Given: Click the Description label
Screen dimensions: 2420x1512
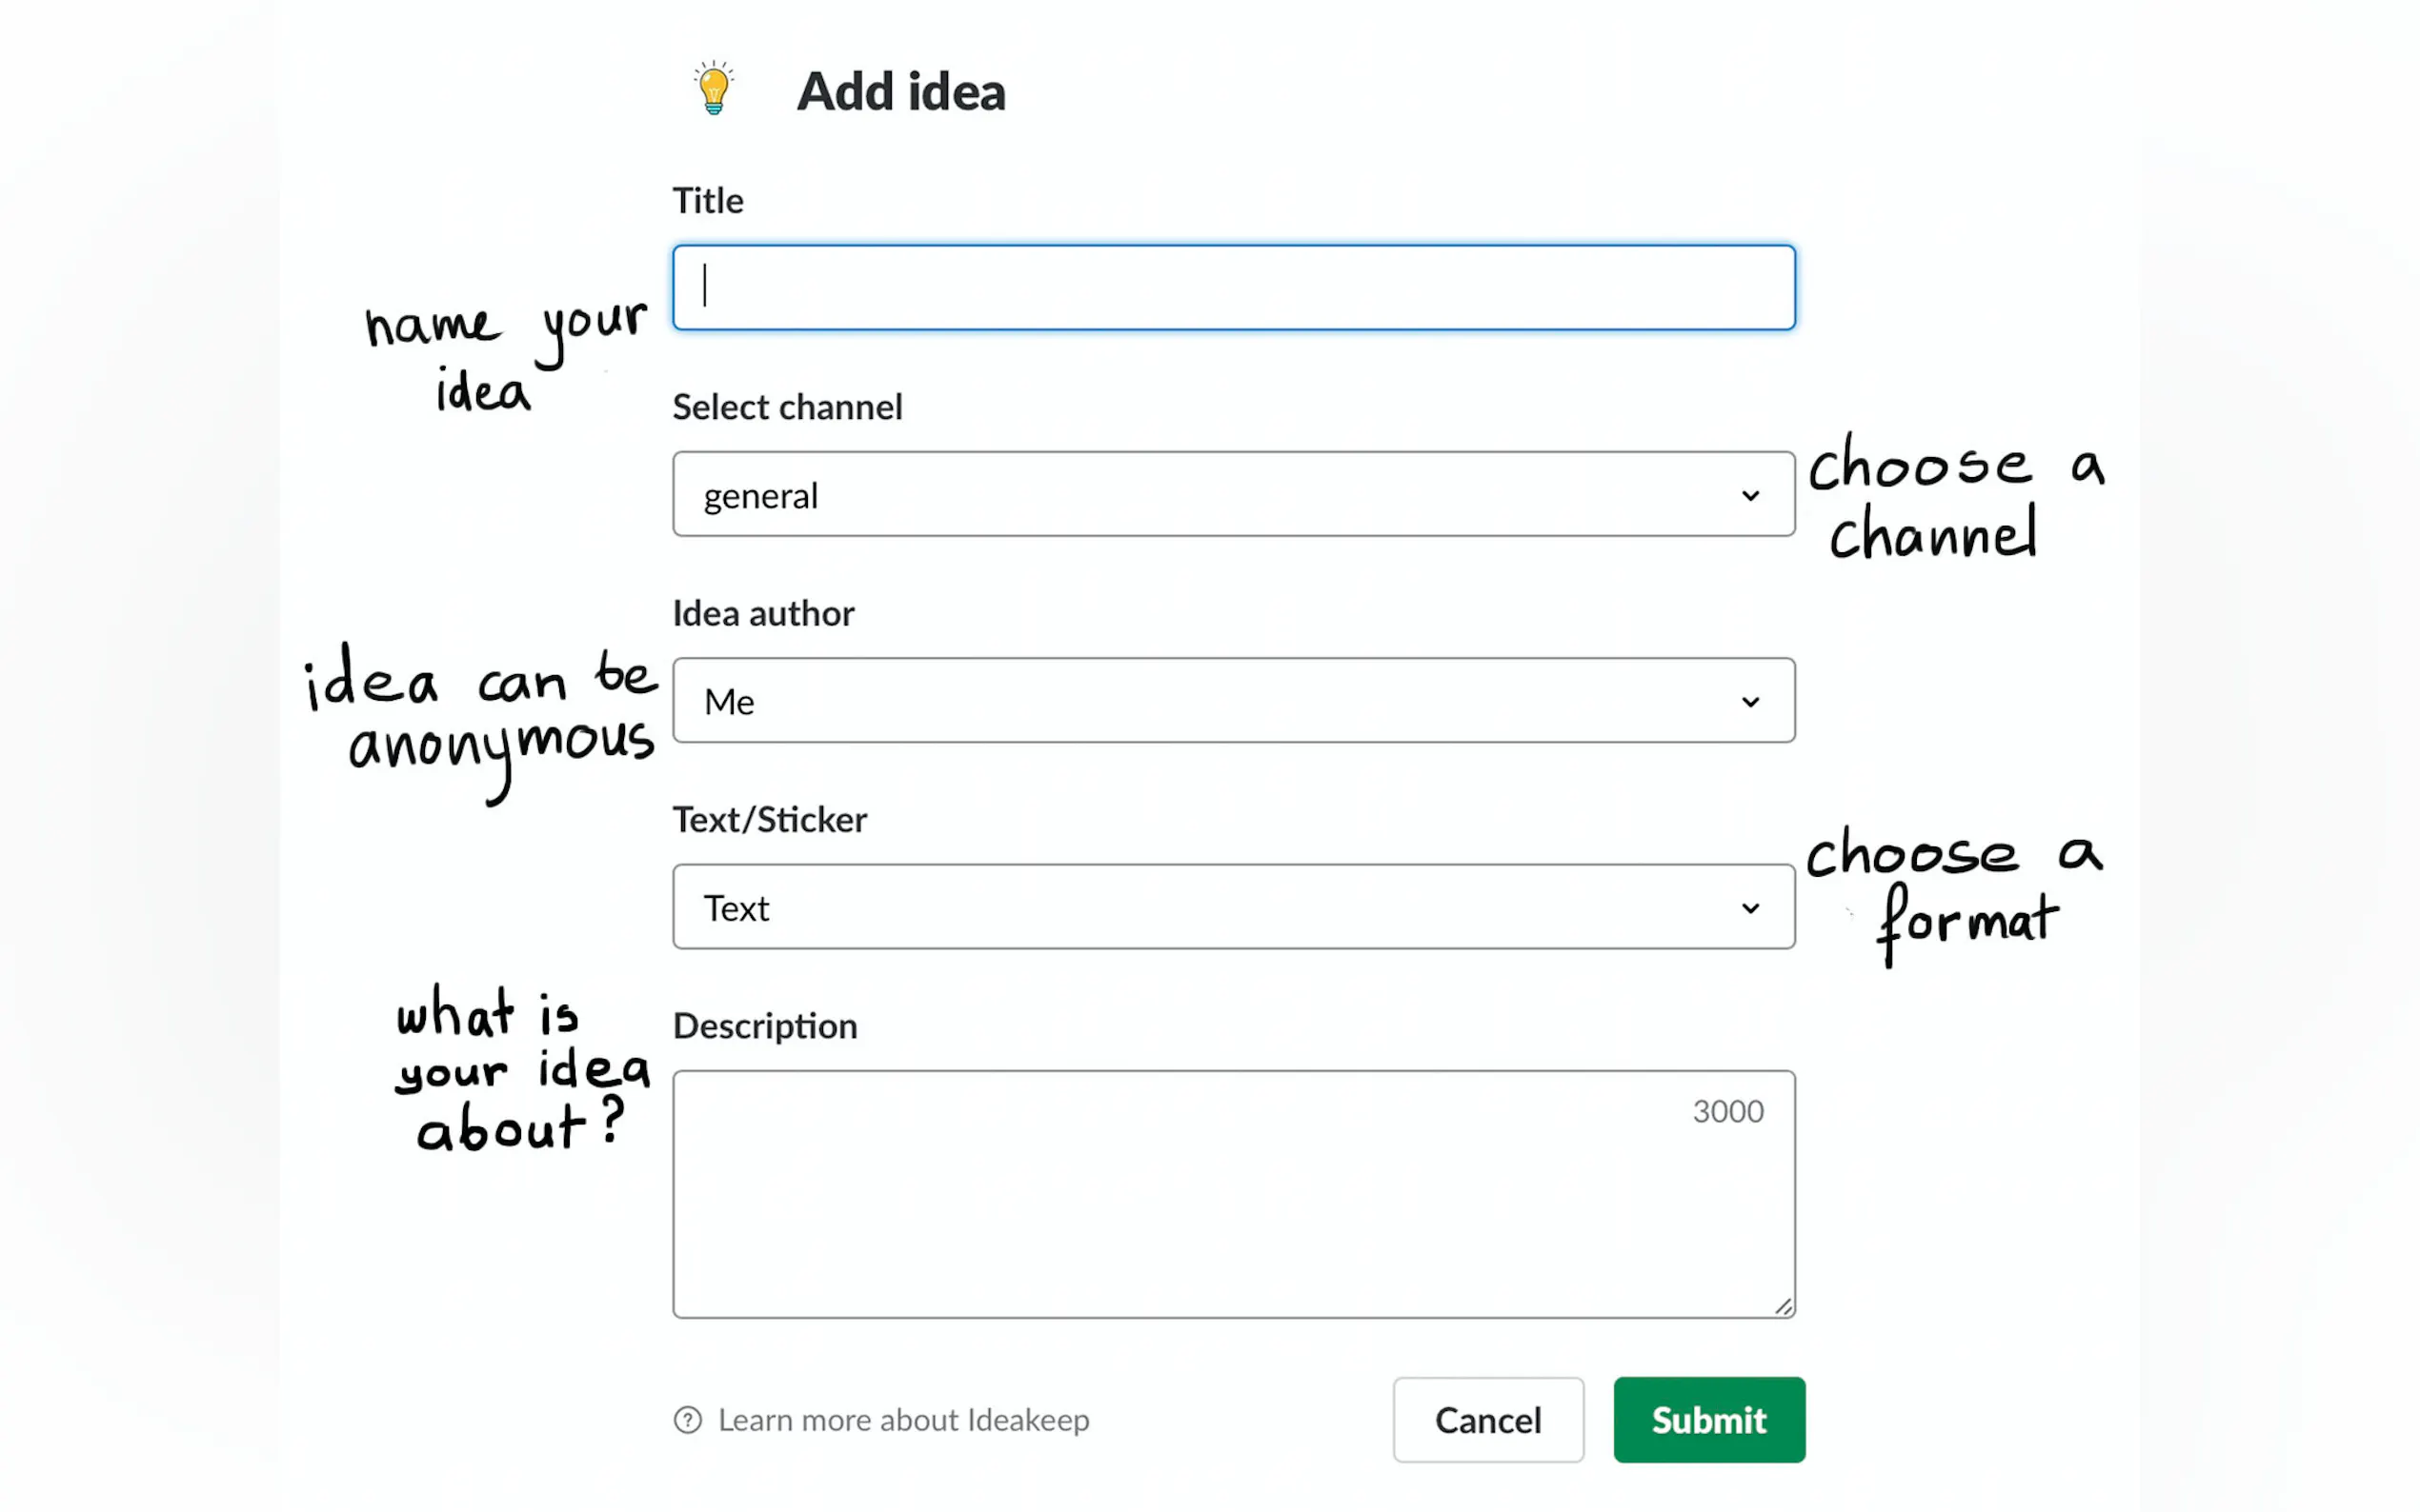Looking at the screenshot, I should [x=764, y=1026].
